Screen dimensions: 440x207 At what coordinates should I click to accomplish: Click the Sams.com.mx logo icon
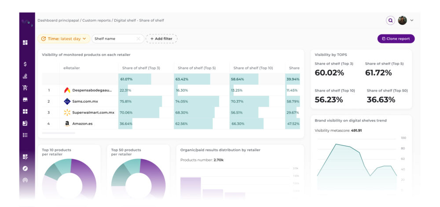pos(67,101)
